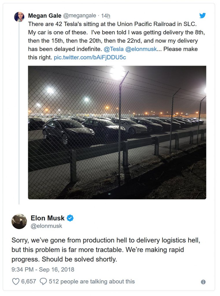Click the reply speech bubble icon
Image resolution: width=220 pixels, height=296 pixels.
[x=43, y=281]
